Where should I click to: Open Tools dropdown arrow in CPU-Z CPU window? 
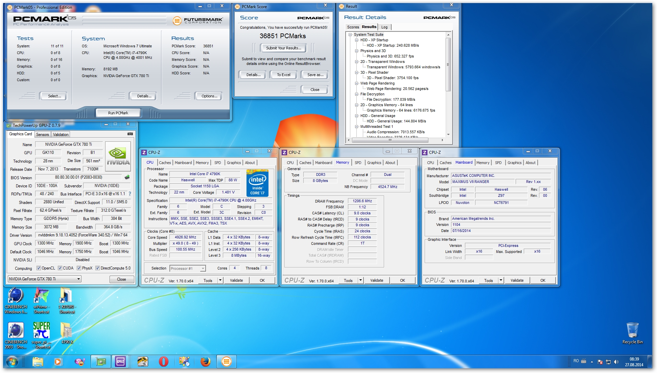(220, 280)
